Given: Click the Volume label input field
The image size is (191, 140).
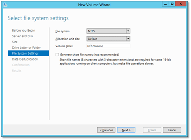Looking at the screenshot, I should 108,46.
